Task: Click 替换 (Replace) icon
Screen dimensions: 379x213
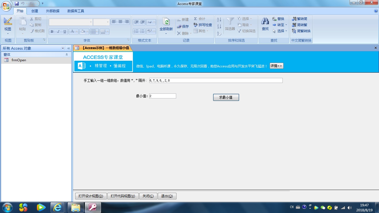Action: 274,19
